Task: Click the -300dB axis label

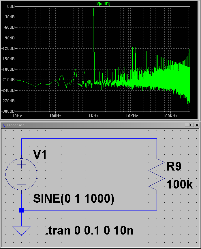Action: 8,111
